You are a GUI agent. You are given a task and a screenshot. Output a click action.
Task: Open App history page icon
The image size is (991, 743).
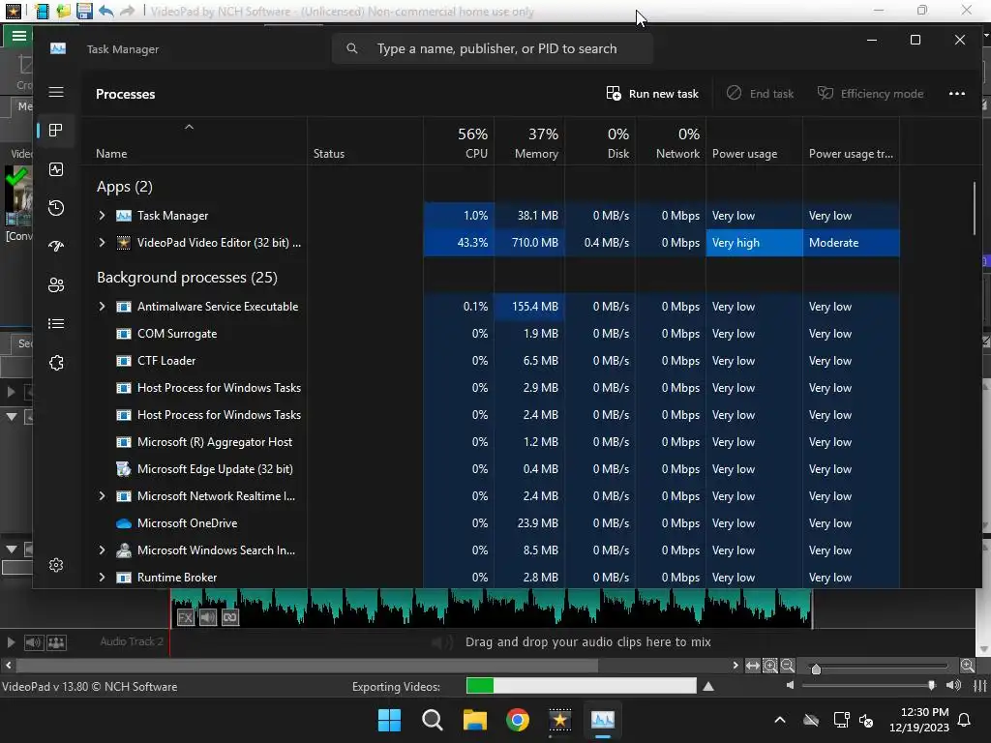click(x=56, y=208)
